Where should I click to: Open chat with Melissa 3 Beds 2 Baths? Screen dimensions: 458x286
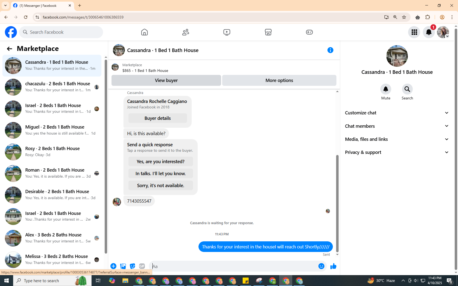tap(52, 260)
